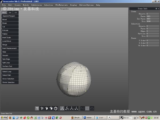Image resolution: width=160 pixels, height=120 pixels.
Task: Click the Smooth button
Action: pyautogui.click(x=10, y=55)
